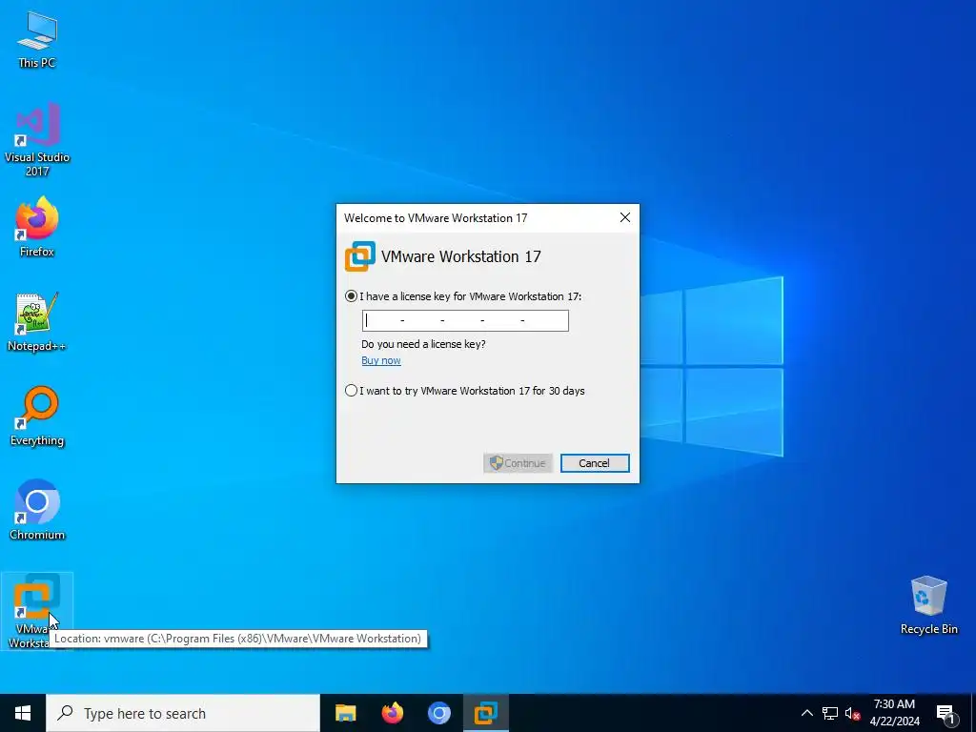
Task: Click the taskbar search box
Action: coord(183,713)
